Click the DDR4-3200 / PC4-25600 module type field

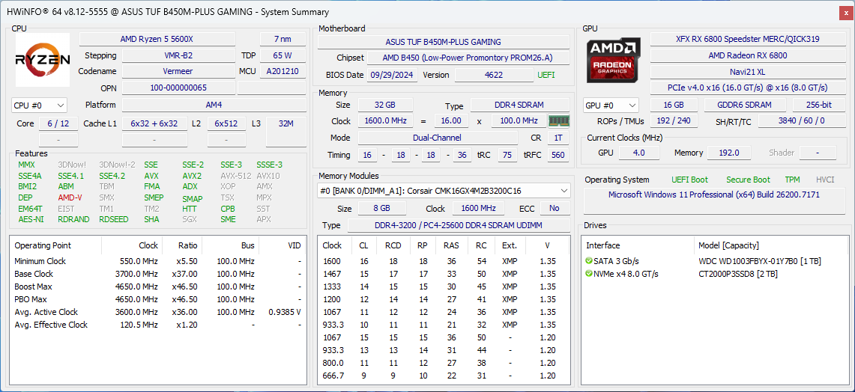point(458,225)
